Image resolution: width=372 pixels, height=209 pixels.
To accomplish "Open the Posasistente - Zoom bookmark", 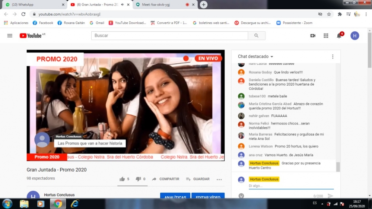I will pos(295,23).
